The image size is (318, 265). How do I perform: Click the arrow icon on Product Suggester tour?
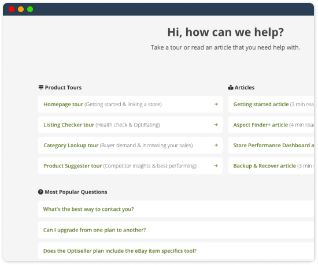pos(216,166)
